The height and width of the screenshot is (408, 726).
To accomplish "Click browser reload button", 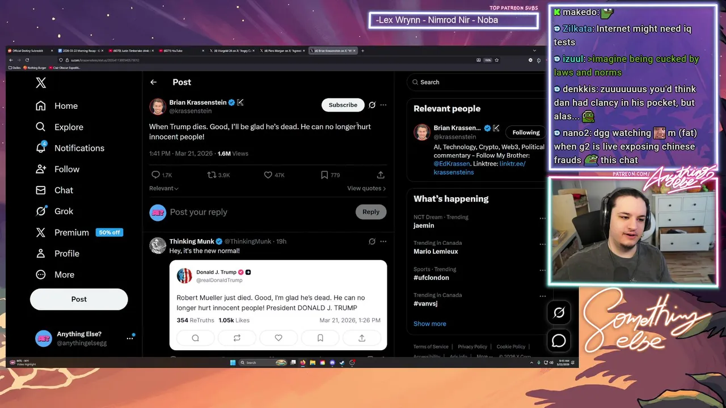I will 27,60.
